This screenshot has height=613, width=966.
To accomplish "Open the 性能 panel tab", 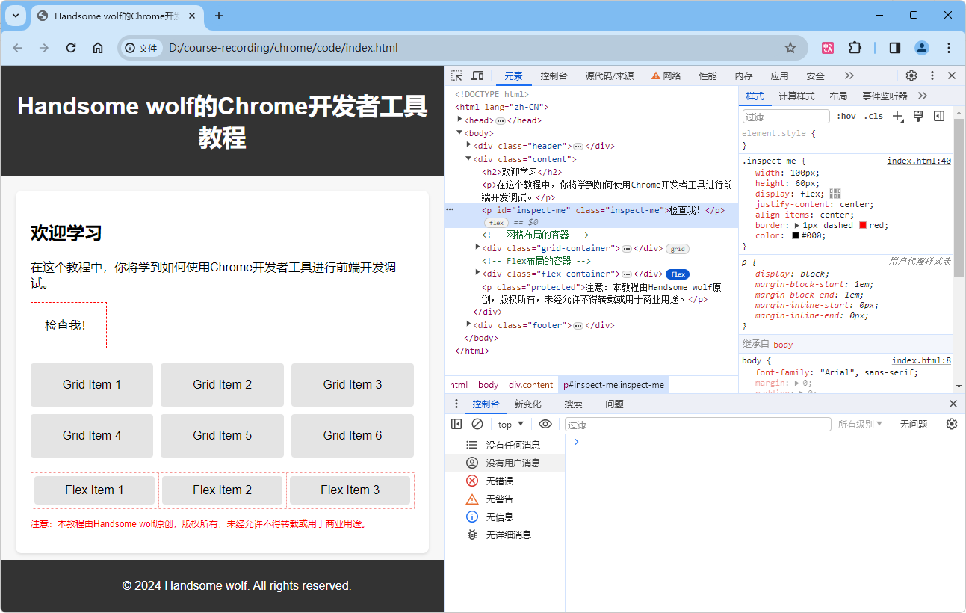I will point(708,76).
